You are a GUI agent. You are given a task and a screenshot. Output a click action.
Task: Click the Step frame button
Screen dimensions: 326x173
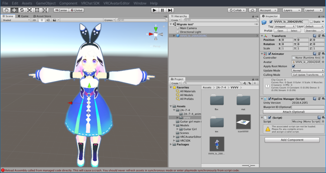(170, 10)
